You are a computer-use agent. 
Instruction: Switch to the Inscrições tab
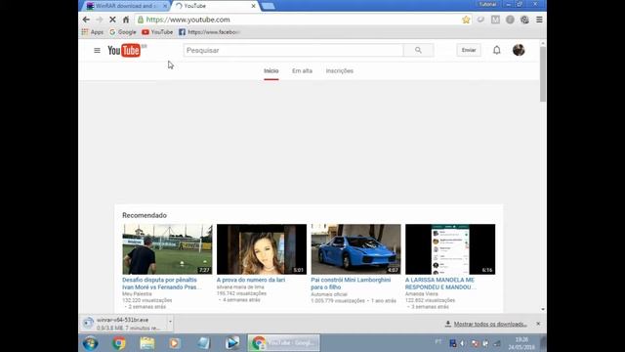pyautogui.click(x=340, y=71)
